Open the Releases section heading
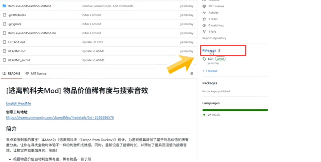 pos(209,50)
